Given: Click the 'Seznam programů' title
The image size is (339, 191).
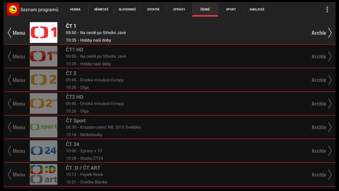Looking at the screenshot, I should [x=39, y=10].
